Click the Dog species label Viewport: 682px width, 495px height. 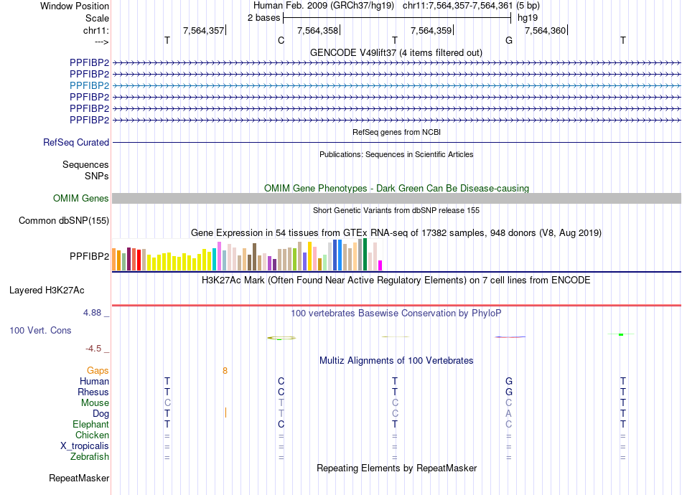click(101, 414)
